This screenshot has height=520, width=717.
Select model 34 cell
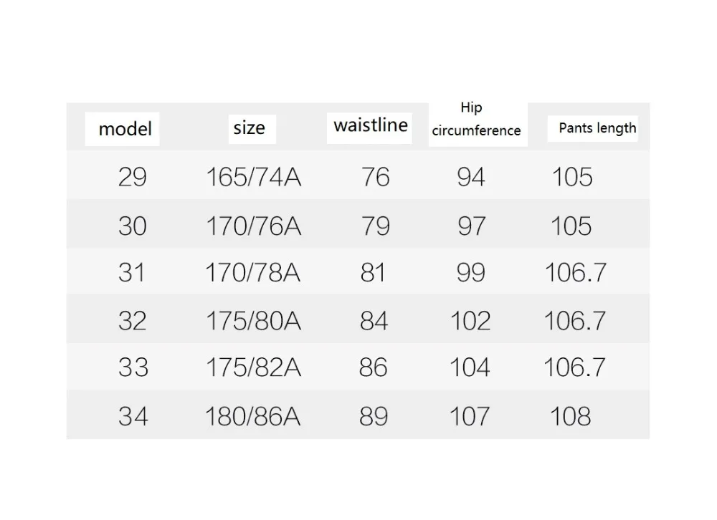(x=133, y=416)
